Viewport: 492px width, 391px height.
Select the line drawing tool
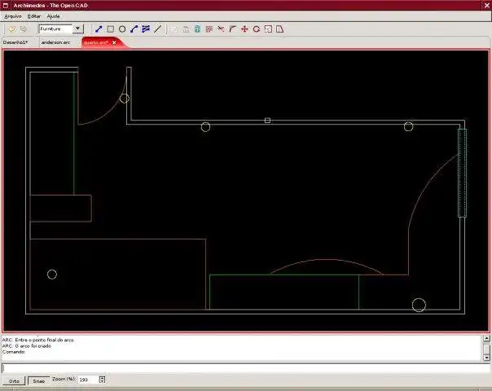pyautogui.click(x=99, y=29)
